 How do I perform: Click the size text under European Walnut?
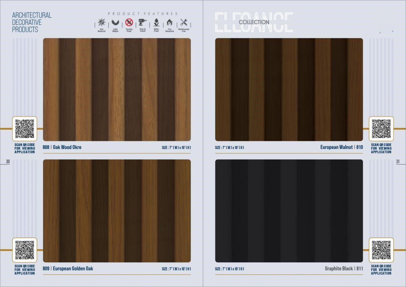pos(230,148)
